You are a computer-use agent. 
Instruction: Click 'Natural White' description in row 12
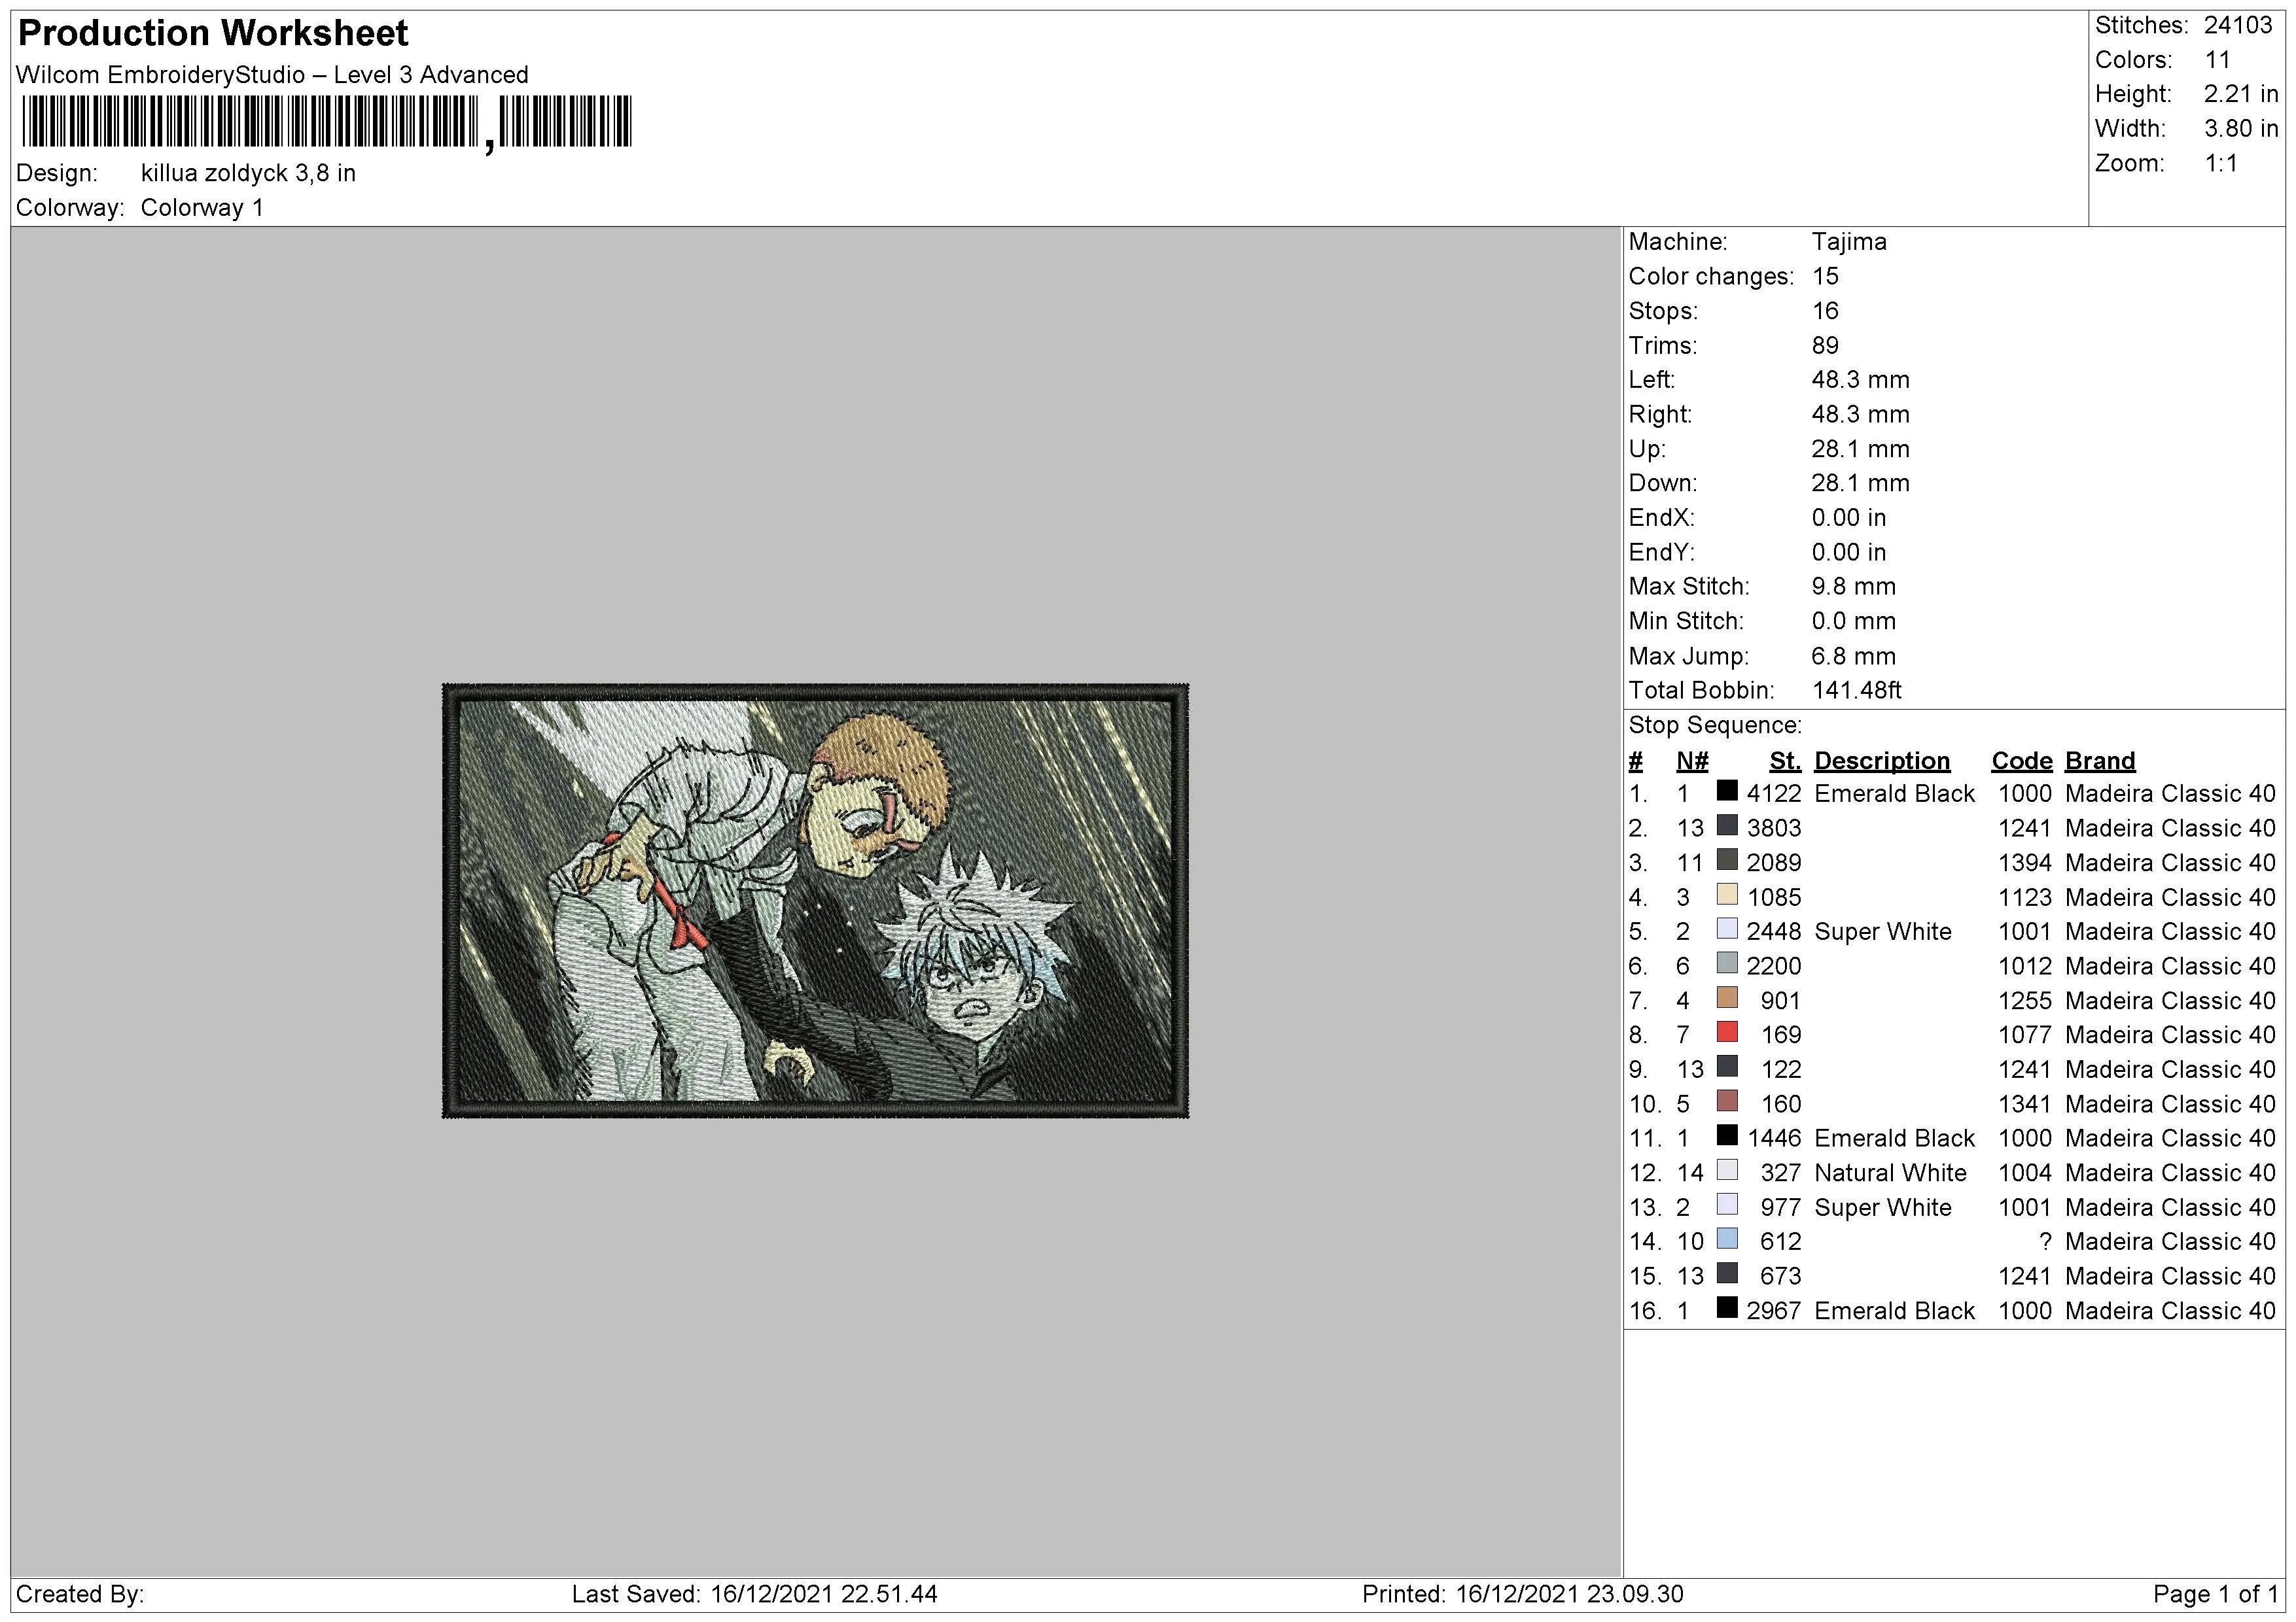pyautogui.click(x=1890, y=1173)
